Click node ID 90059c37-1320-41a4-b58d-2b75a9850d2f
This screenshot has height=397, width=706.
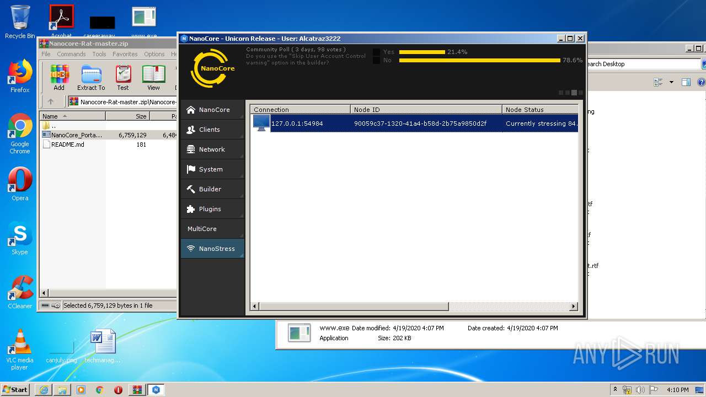pos(420,124)
